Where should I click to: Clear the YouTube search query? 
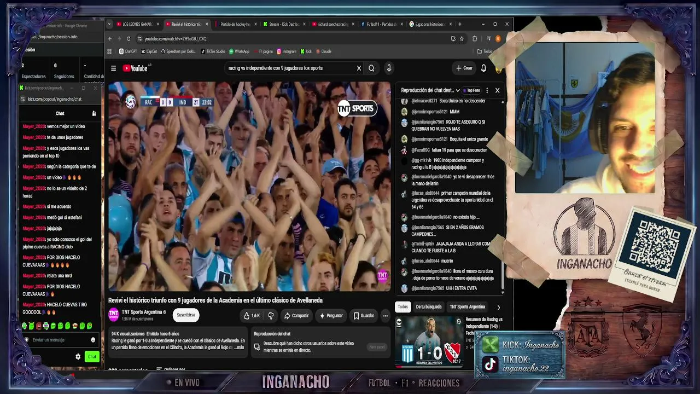[359, 68]
